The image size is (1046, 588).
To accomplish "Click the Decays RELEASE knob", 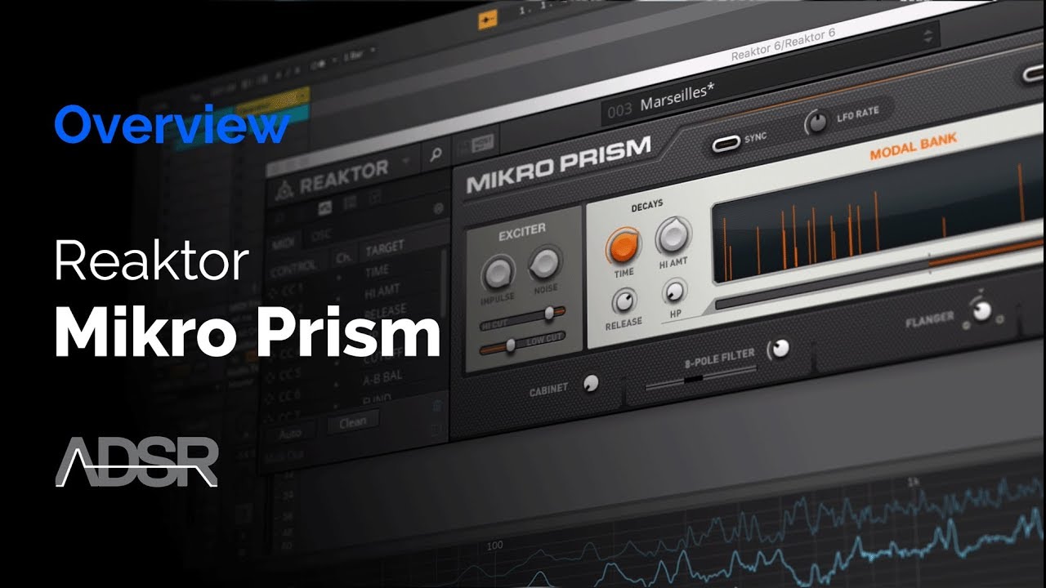I will click(x=623, y=301).
